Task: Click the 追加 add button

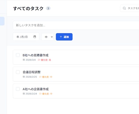Action: point(64,37)
